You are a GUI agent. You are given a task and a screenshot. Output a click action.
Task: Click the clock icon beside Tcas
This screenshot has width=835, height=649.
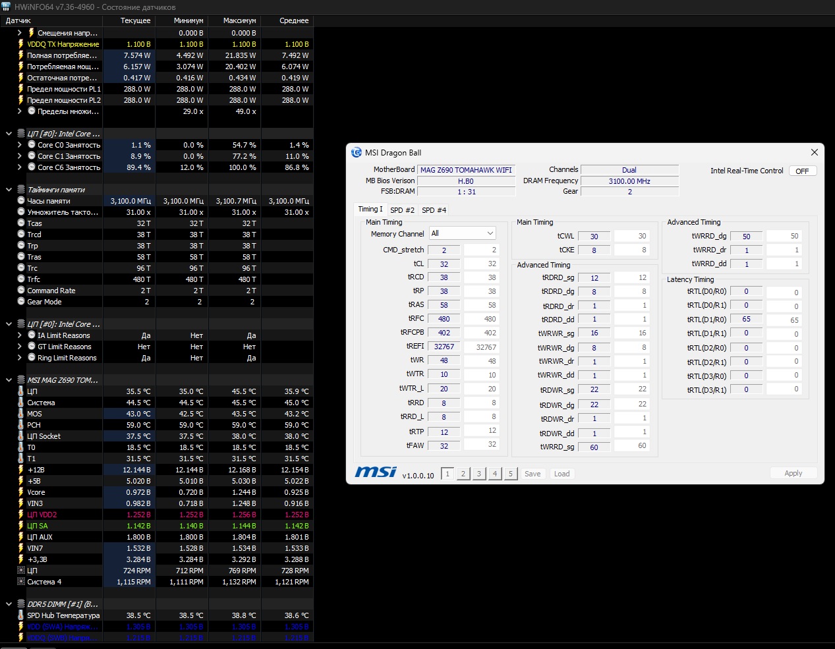point(21,223)
